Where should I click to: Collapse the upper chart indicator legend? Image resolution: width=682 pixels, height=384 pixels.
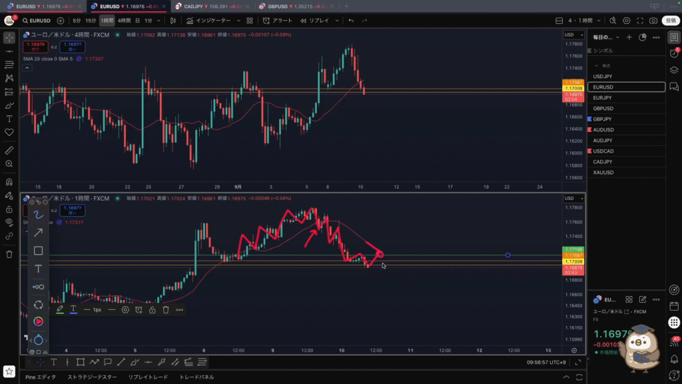(x=27, y=68)
